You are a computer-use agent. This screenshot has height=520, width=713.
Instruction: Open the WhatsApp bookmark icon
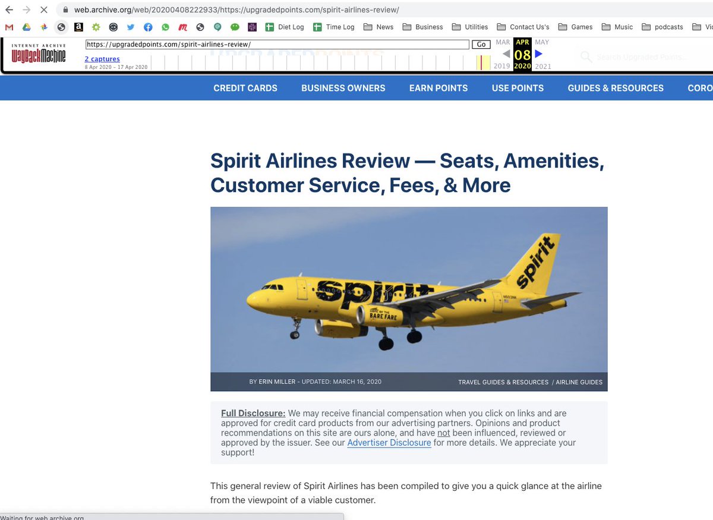coord(165,27)
